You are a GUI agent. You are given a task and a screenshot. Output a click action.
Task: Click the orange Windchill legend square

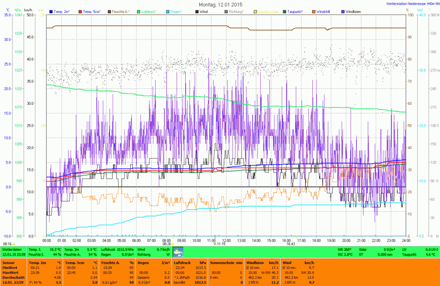[314, 11]
